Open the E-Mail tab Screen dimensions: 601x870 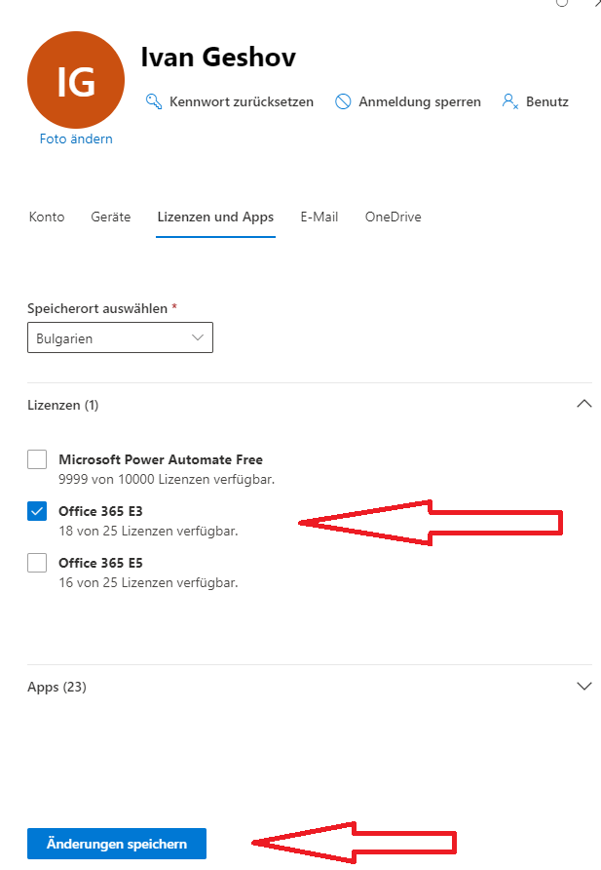click(319, 217)
